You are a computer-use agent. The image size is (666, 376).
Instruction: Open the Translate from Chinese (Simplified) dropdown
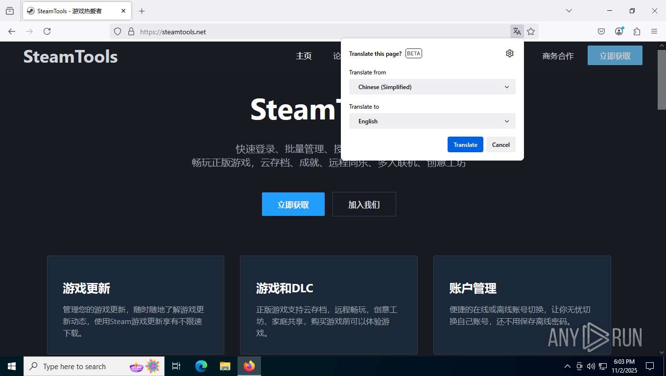[x=432, y=87]
